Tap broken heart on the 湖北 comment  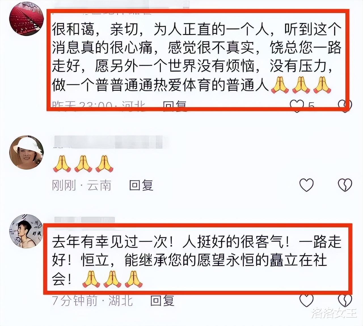(x=345, y=300)
